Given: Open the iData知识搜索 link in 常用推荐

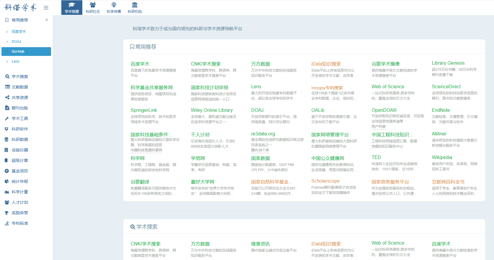Looking at the screenshot, I should [326, 64].
